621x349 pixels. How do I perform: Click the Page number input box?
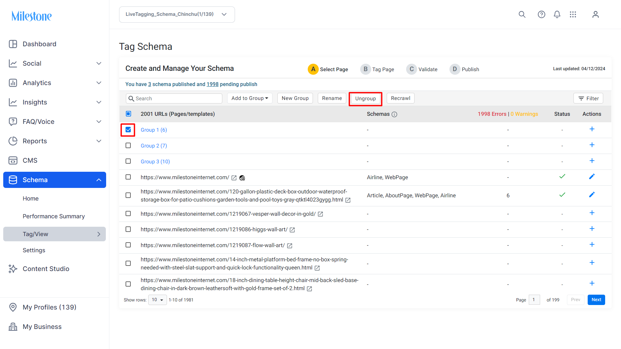point(534,300)
